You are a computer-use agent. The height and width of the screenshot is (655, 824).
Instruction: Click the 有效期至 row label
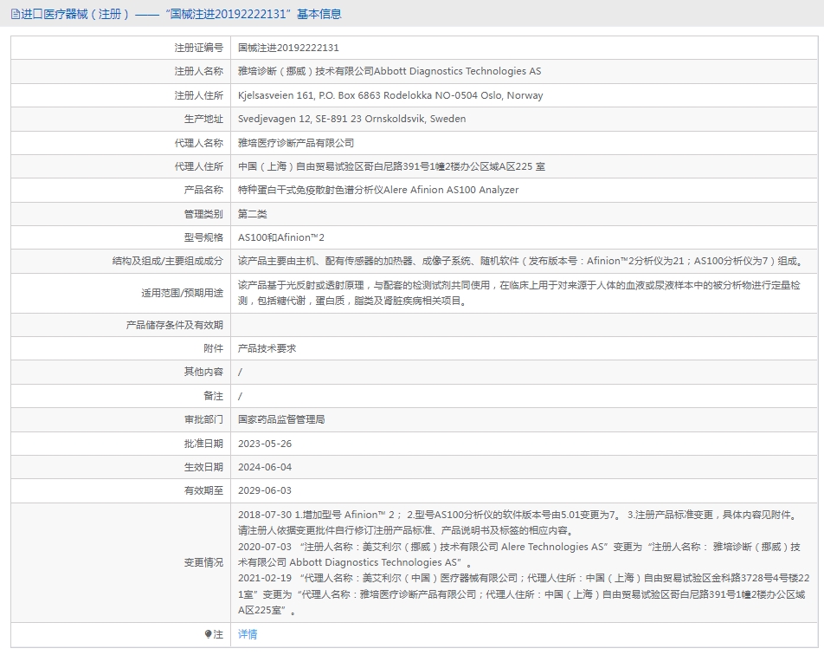click(x=203, y=491)
